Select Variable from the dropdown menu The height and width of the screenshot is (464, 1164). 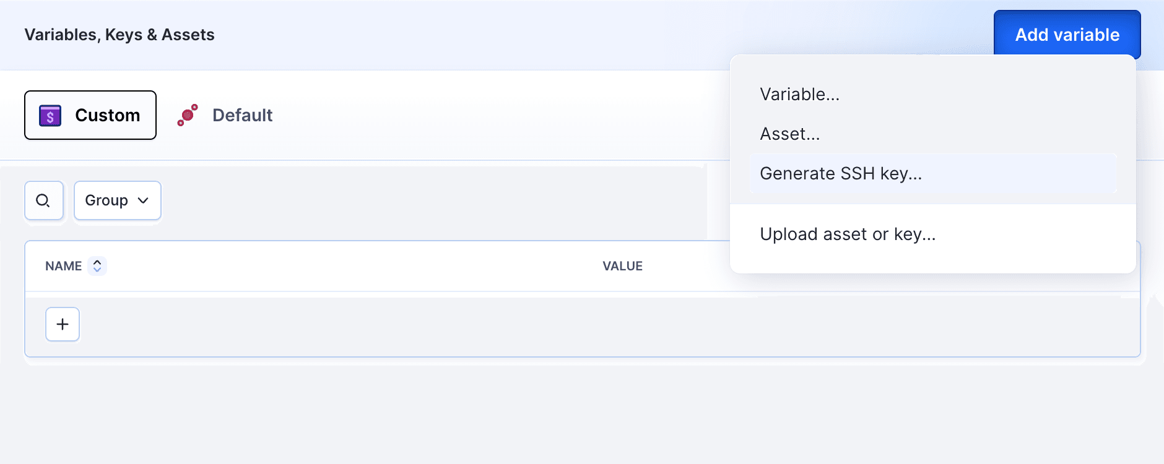tap(800, 94)
